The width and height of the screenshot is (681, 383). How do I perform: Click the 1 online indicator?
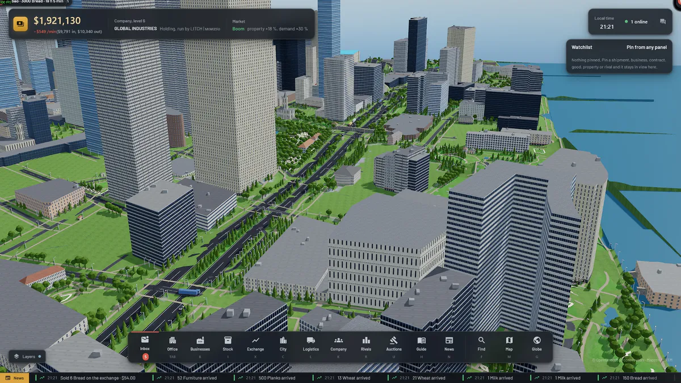tap(636, 22)
